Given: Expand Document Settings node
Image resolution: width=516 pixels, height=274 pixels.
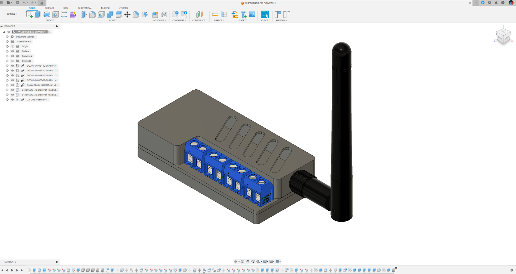Looking at the screenshot, I should pos(7,37).
